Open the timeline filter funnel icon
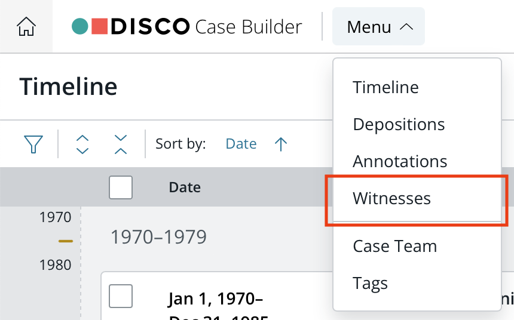 (x=33, y=144)
